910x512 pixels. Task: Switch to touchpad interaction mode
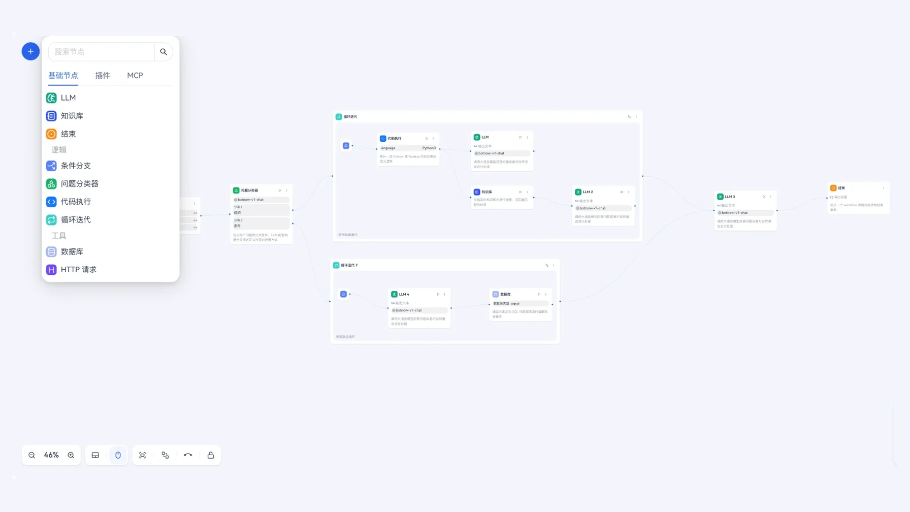pyautogui.click(x=95, y=455)
